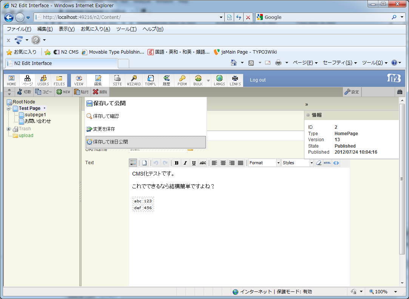Open the HTML source editor button

click(327, 163)
